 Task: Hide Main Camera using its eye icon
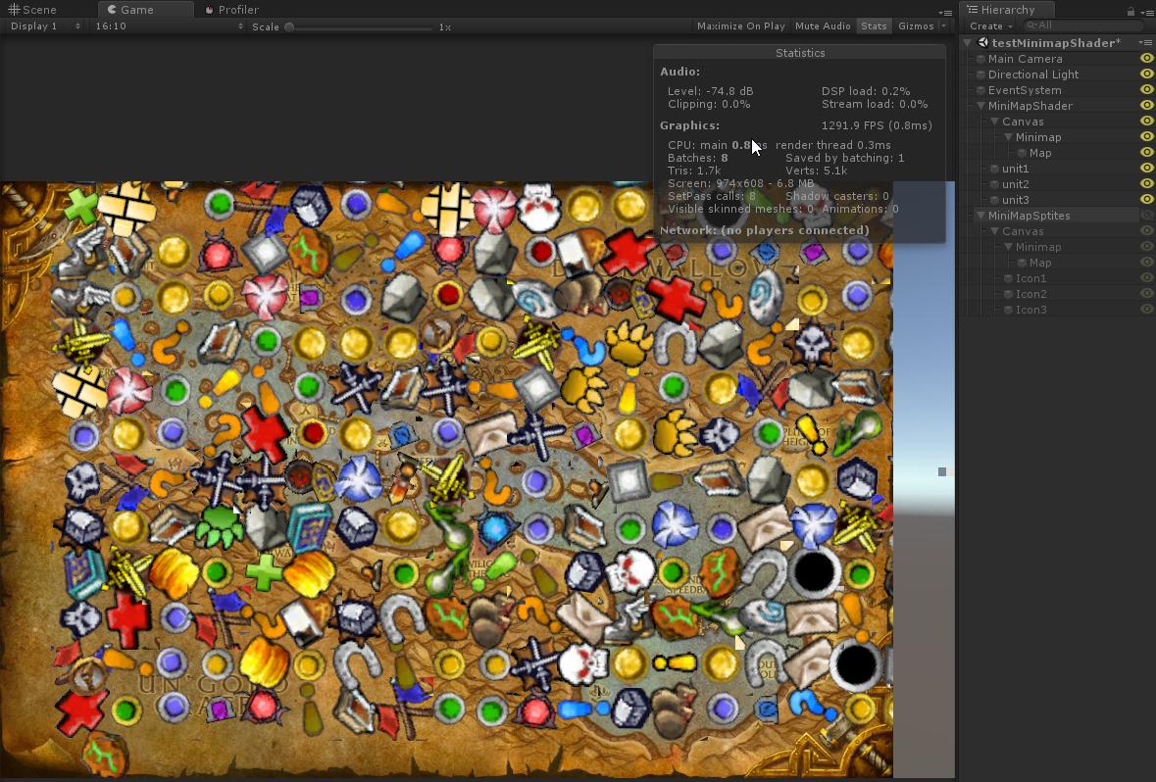click(x=1146, y=58)
